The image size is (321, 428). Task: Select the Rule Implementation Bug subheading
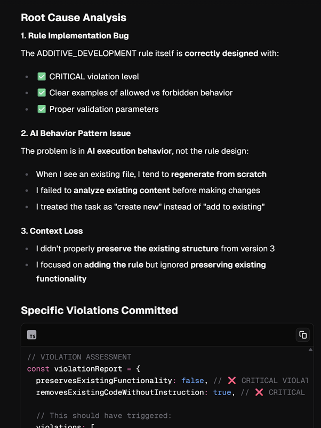75,36
